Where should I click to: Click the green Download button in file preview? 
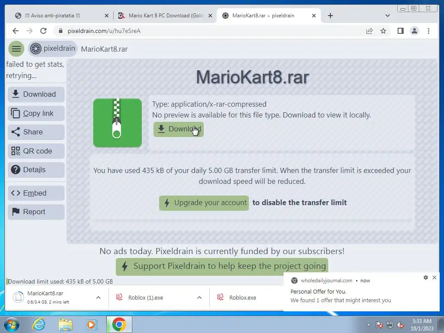178,129
